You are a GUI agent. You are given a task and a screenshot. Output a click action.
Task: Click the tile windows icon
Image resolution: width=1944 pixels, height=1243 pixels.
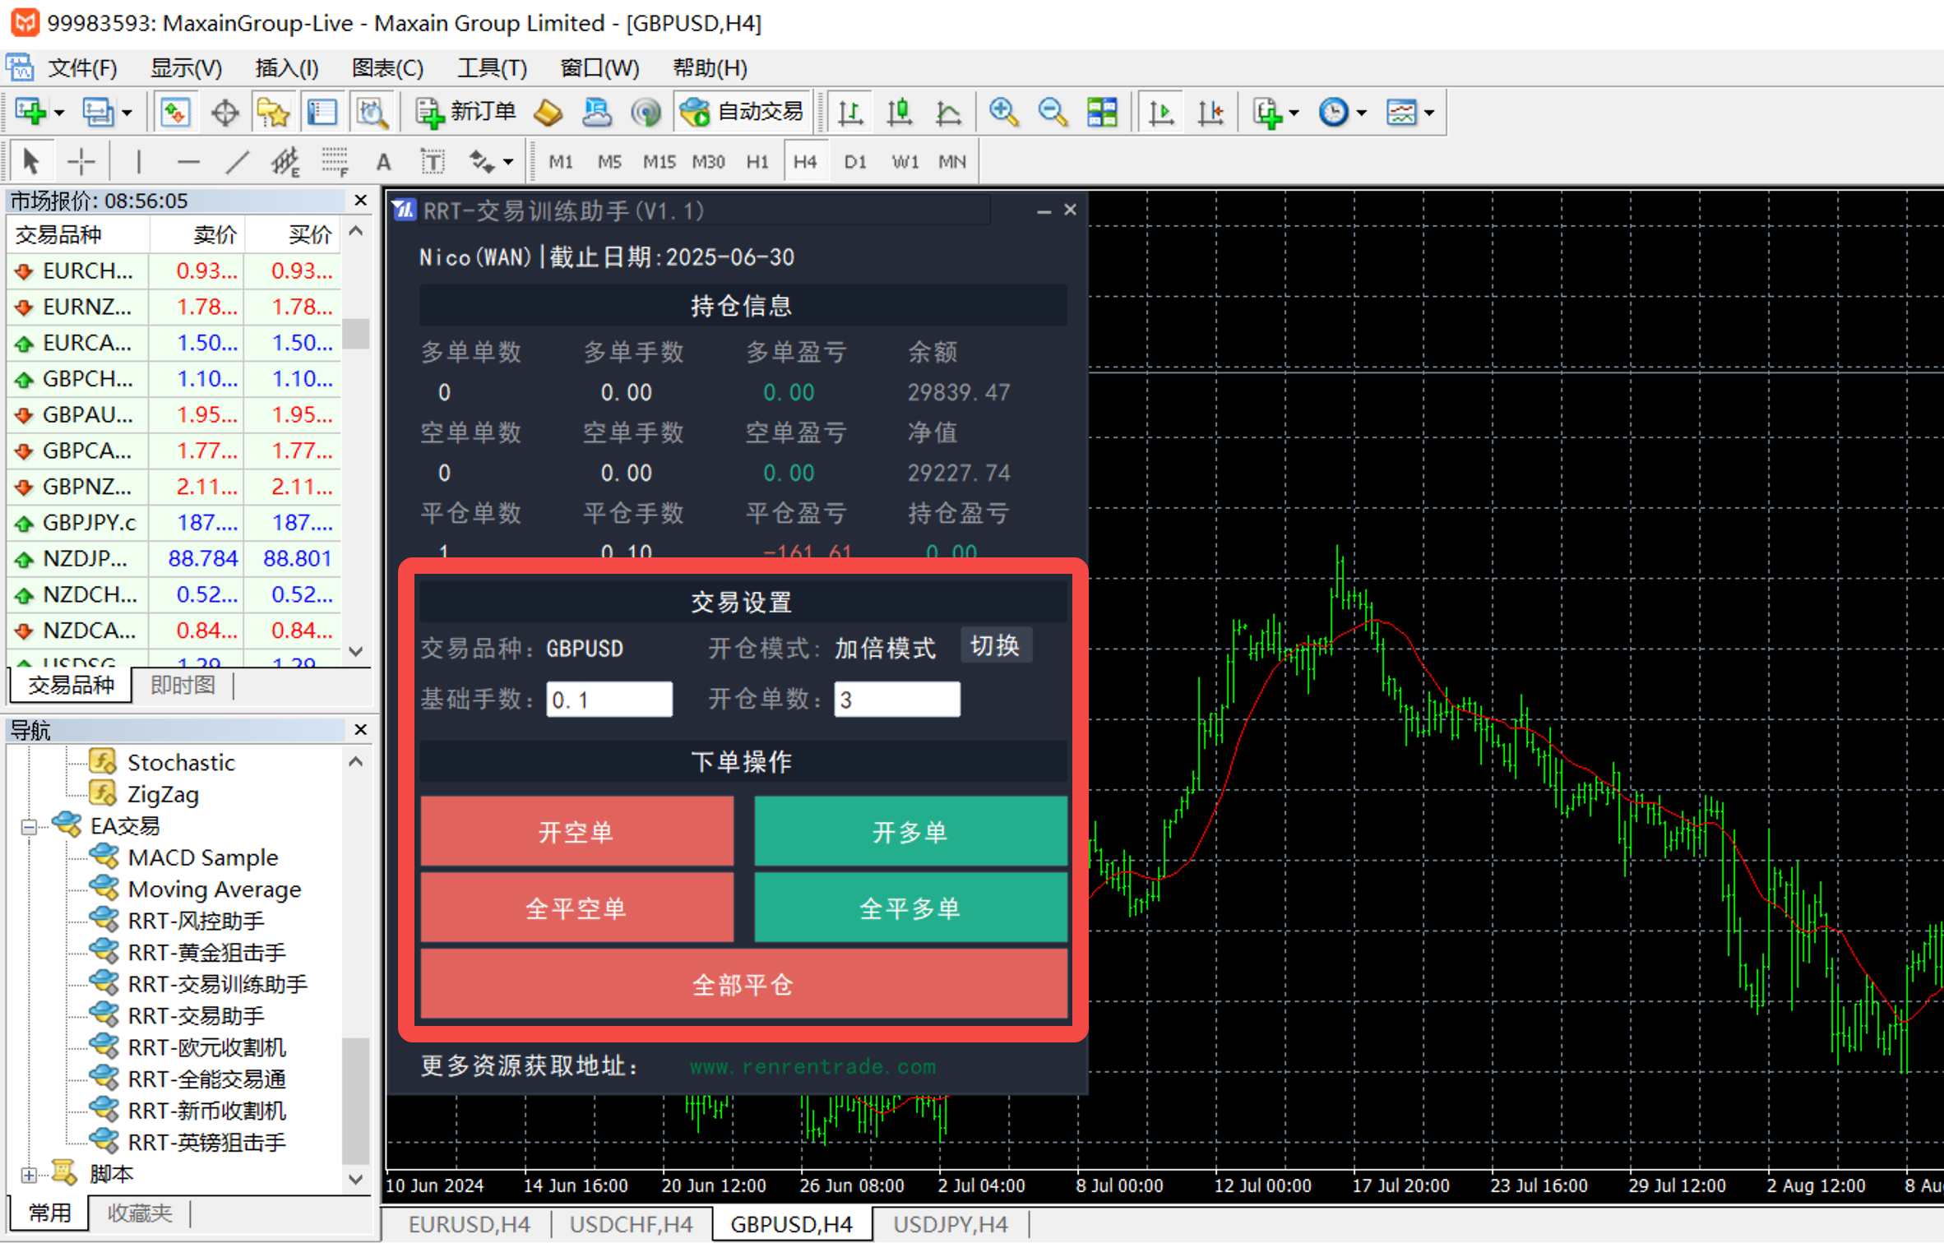[1102, 112]
